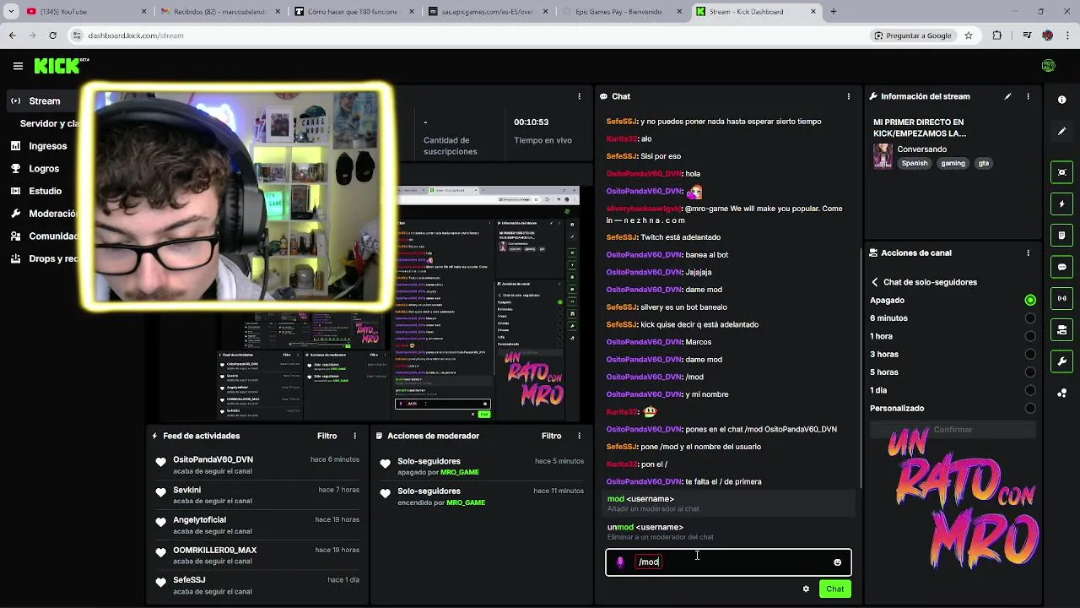The image size is (1080, 608).
Task: Open Feed de actividades three-dot menu
Action: coord(354,436)
